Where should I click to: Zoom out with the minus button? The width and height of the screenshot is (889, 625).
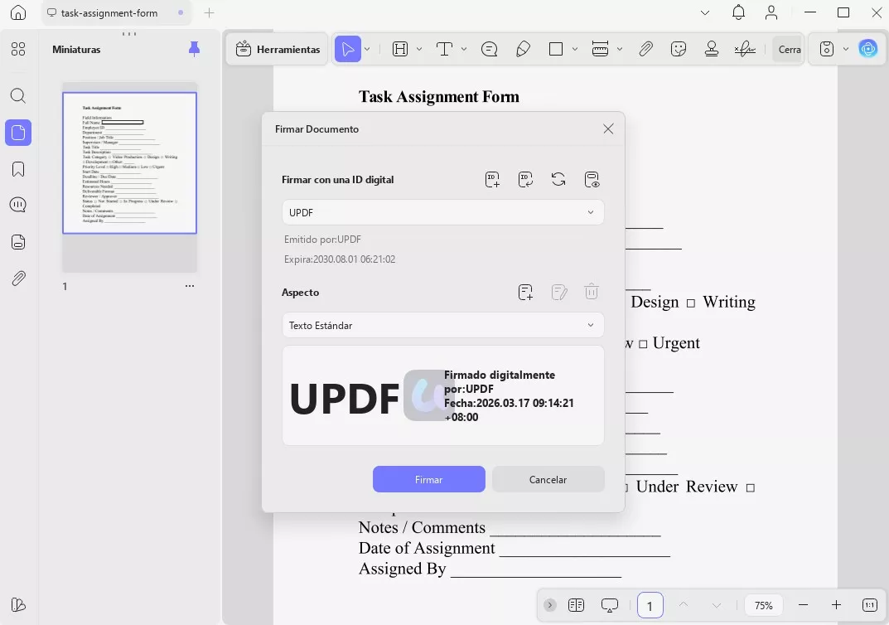[803, 605]
